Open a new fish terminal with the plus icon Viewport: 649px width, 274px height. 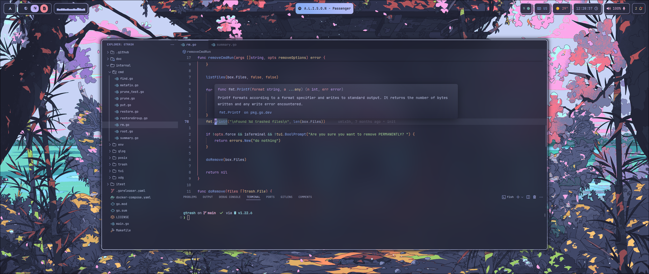pyautogui.click(x=518, y=197)
